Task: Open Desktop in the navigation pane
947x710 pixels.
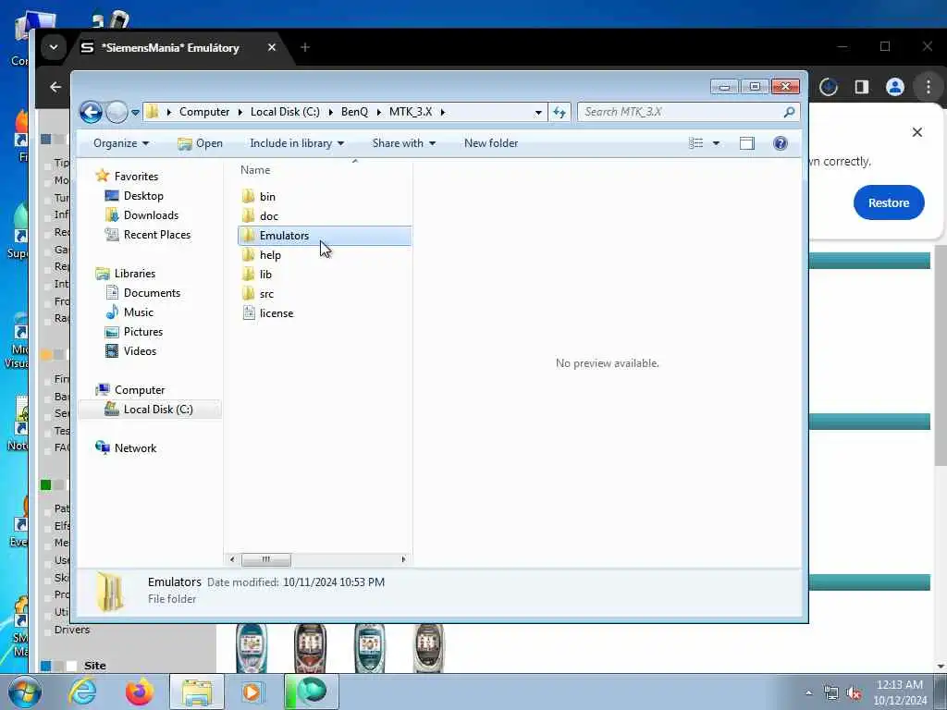Action: (x=143, y=196)
